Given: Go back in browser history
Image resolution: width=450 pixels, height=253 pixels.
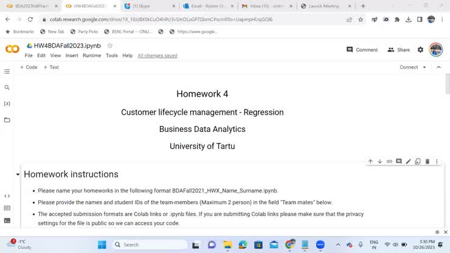Looking at the screenshot, I should click(7, 19).
